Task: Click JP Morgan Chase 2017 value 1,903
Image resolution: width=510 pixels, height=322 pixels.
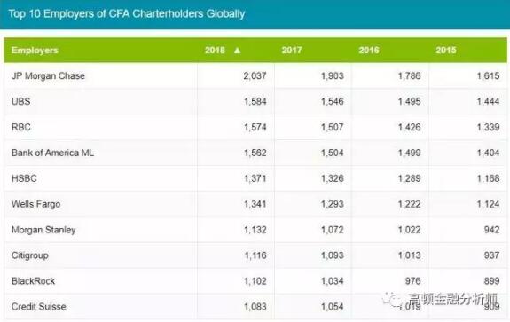Action: [x=333, y=75]
